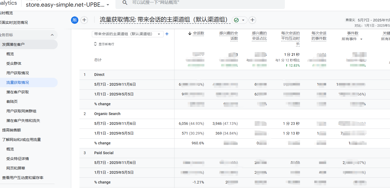Add a comparison with the dashed plus icon
The width and height of the screenshot is (390, 188).
(x=84, y=20)
